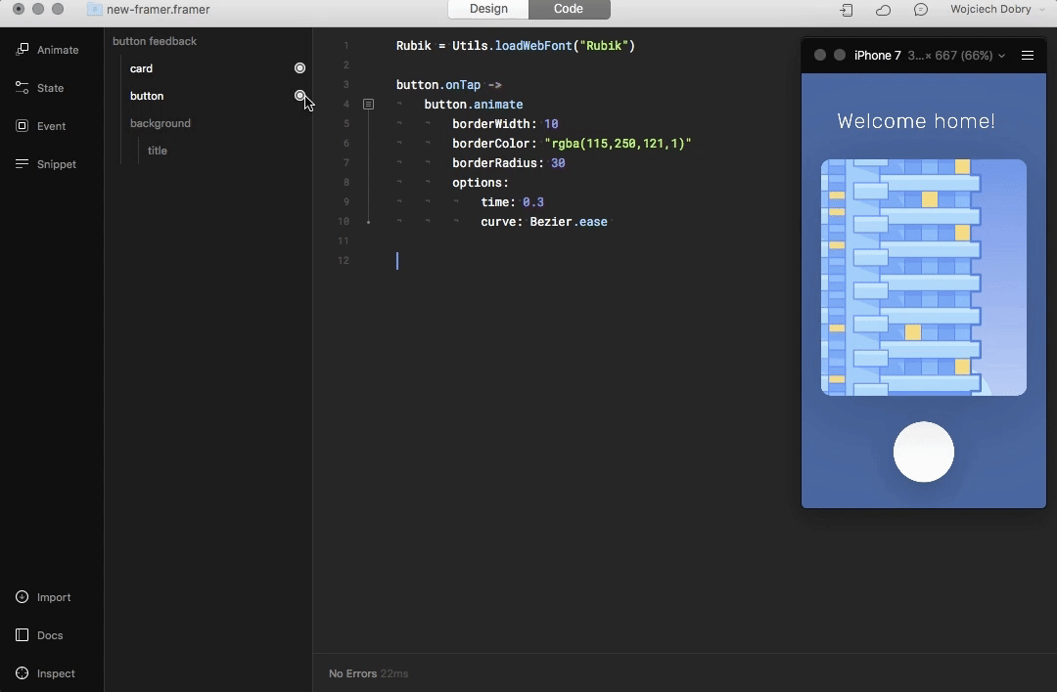The height and width of the screenshot is (692, 1057).
Task: Click the cloud sync icon in the title bar
Action: tap(882, 9)
